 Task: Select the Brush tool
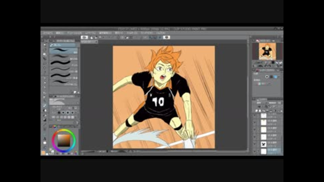point(45,87)
